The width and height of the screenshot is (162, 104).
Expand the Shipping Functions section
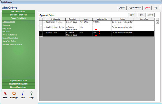[18, 80]
